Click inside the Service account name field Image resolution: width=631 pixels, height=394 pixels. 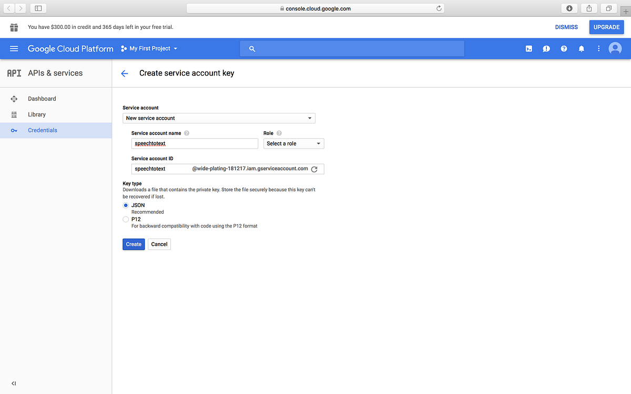[x=195, y=143]
